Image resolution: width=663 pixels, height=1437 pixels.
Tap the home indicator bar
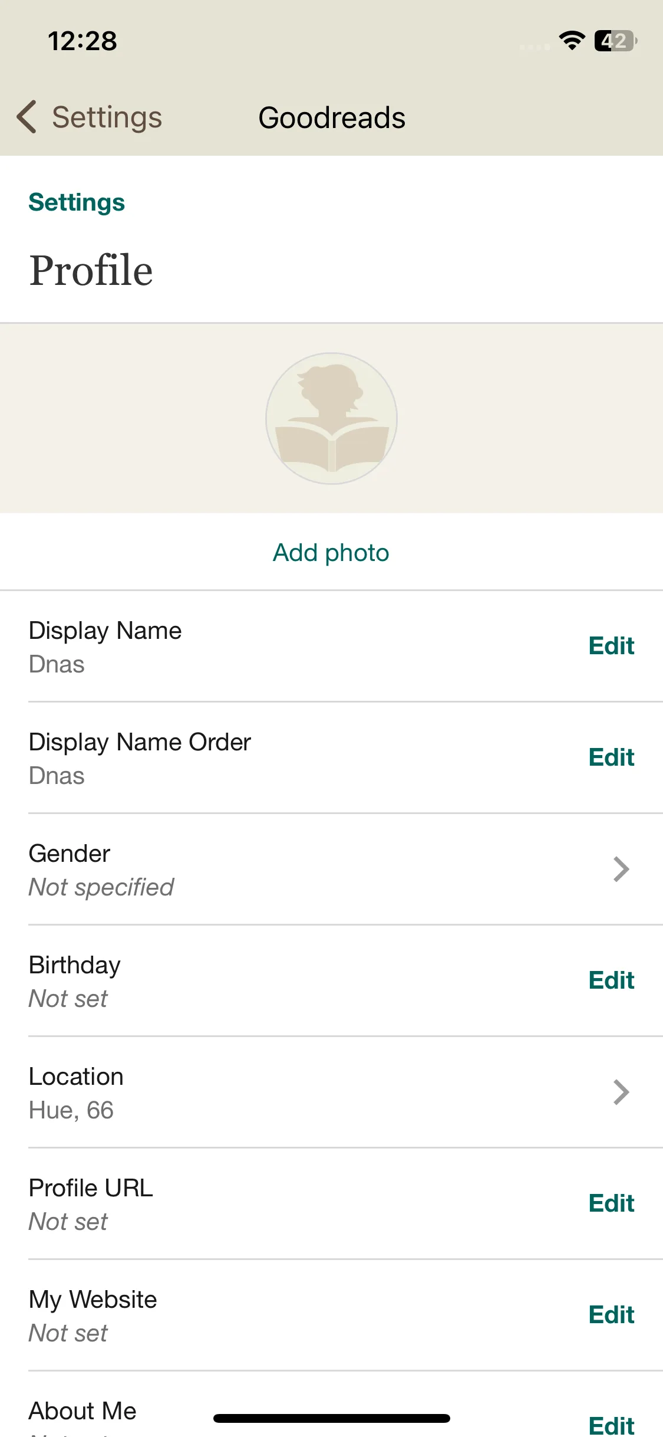point(331,1418)
